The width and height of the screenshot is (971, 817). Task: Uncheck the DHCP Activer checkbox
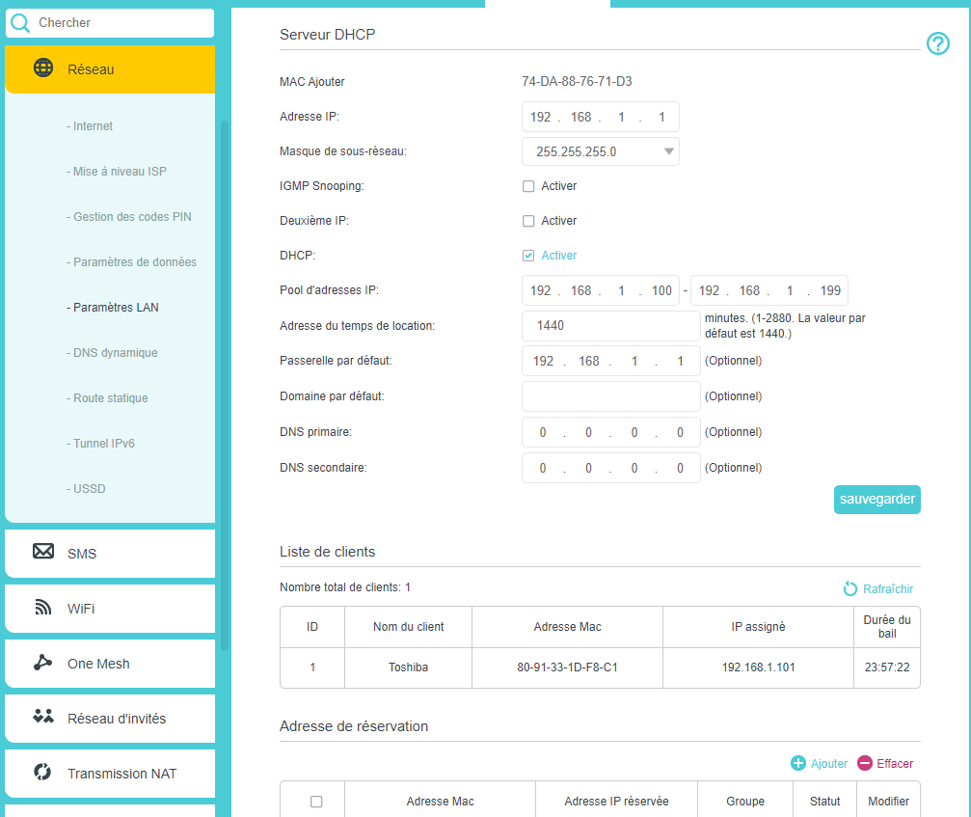528,256
